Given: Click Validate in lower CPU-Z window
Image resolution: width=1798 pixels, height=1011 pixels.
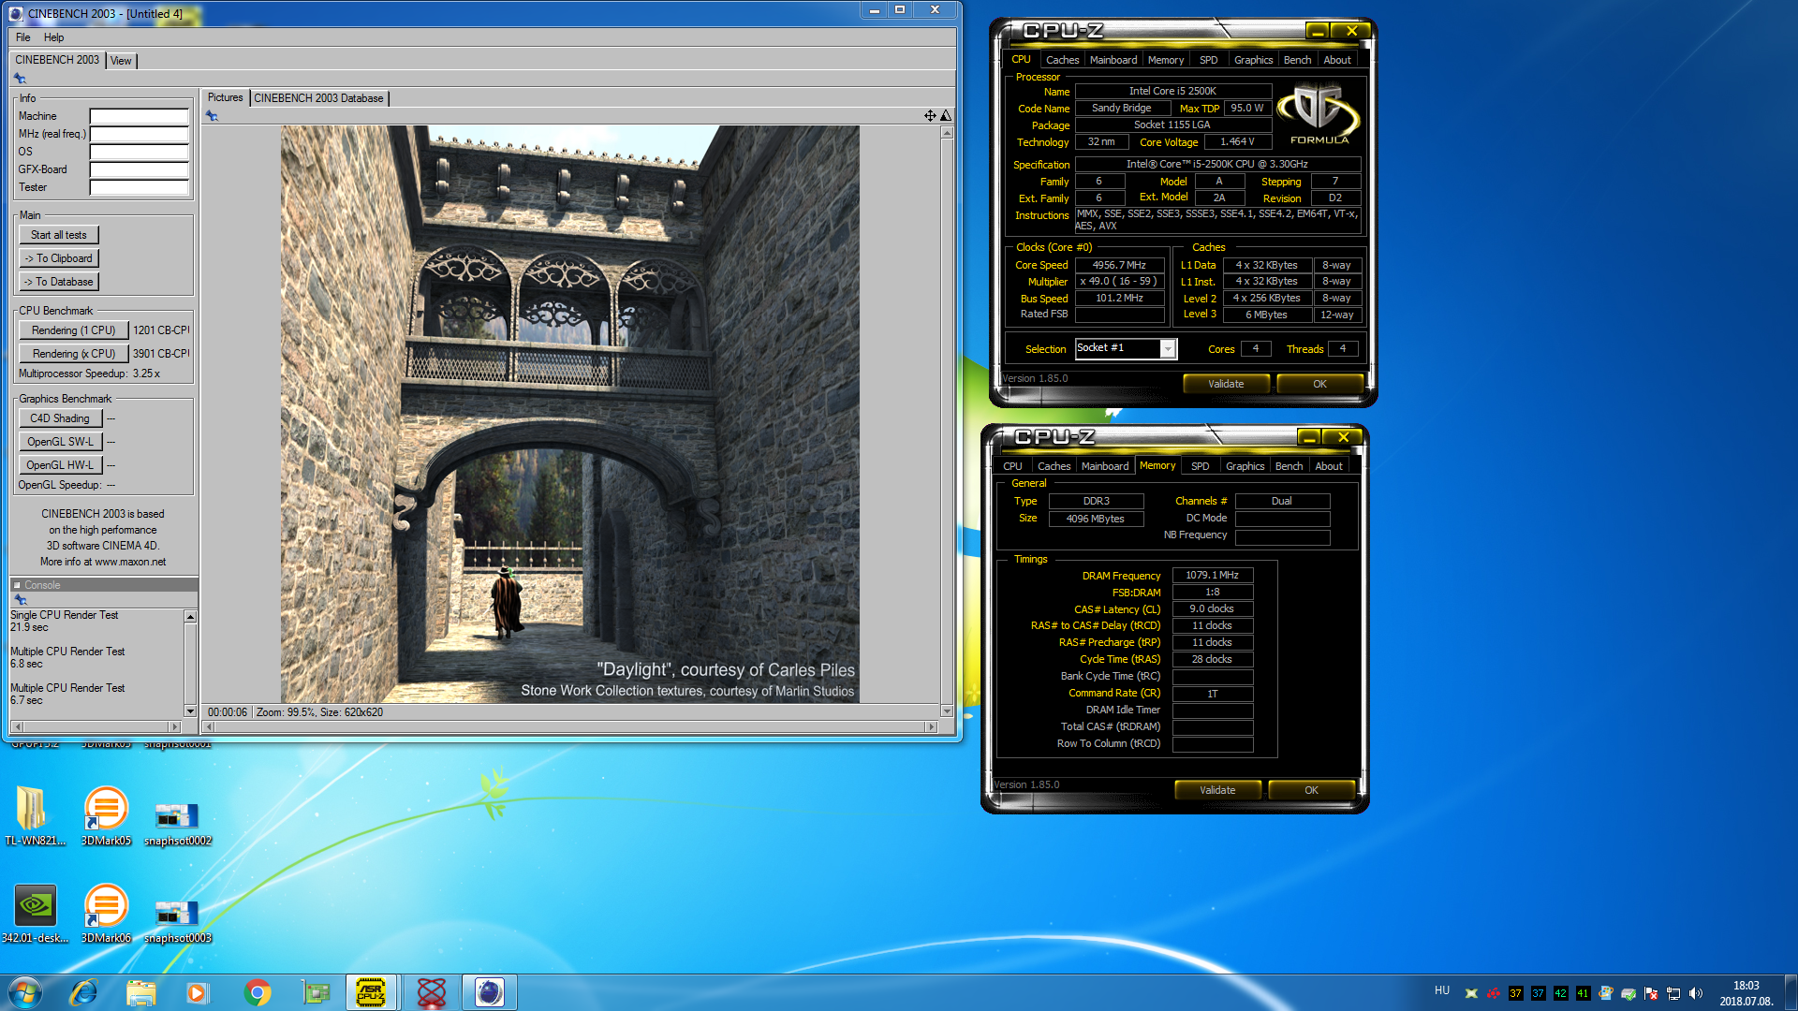Looking at the screenshot, I should [1217, 790].
